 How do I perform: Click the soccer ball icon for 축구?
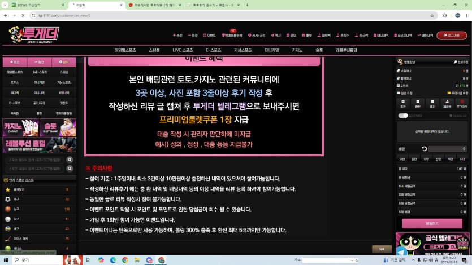[x=6, y=199]
